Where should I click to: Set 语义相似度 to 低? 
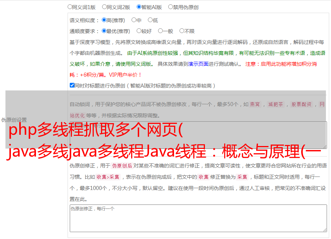[x=150, y=20]
